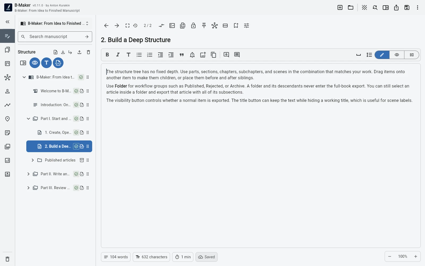Insert an image into the text

[x=203, y=55]
